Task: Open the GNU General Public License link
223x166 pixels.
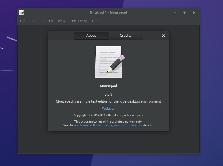Action: pos(106,125)
